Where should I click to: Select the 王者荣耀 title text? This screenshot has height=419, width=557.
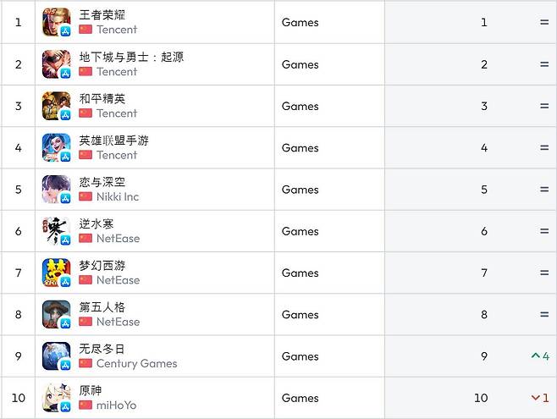[x=102, y=15]
